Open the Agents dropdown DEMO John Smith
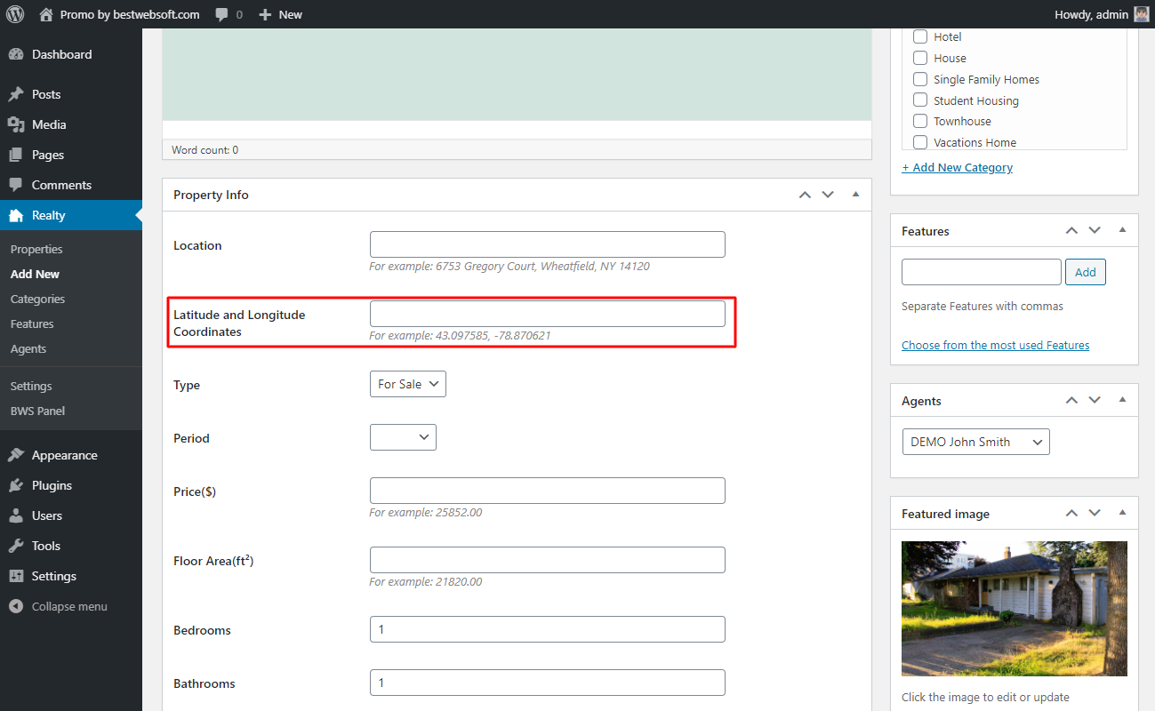The image size is (1155, 711). click(x=975, y=442)
